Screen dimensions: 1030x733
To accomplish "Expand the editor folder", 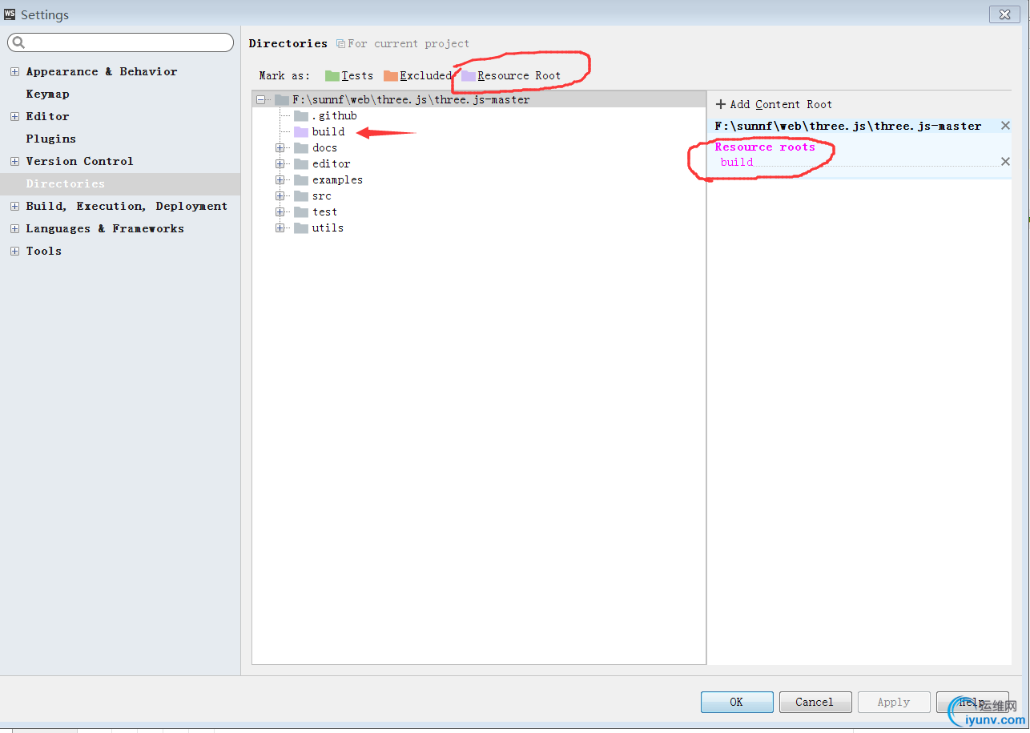I will [280, 163].
